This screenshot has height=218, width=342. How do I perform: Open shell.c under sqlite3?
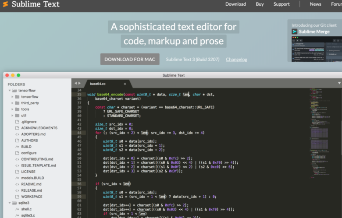tap(26, 209)
